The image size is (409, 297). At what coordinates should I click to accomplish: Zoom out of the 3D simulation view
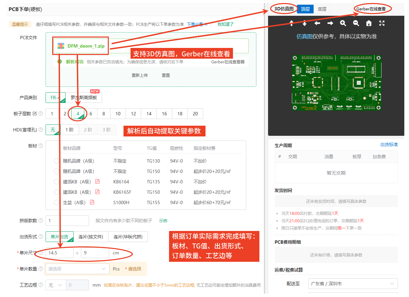click(x=356, y=23)
